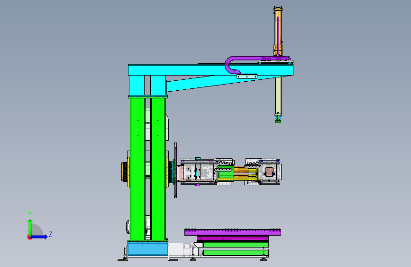Select the lowest green frame of the bottom platform

click(235, 253)
